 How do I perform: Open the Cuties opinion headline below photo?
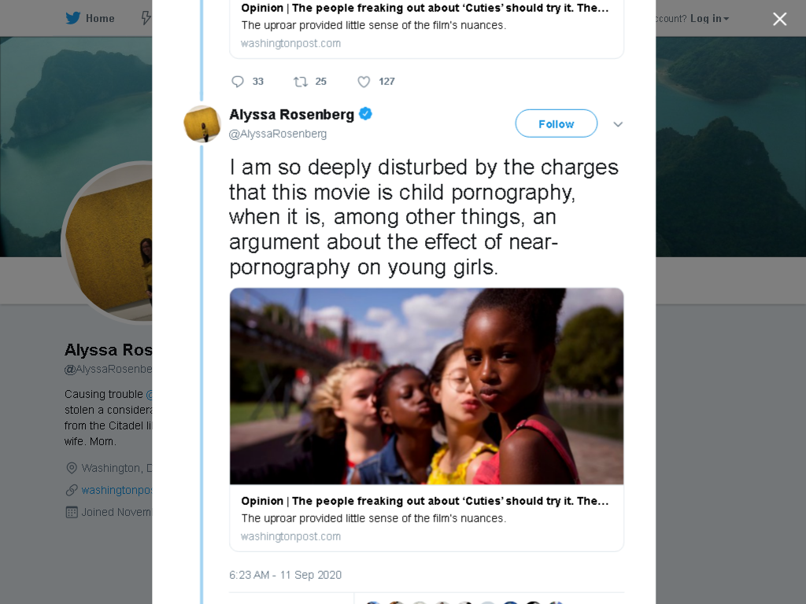tap(424, 501)
